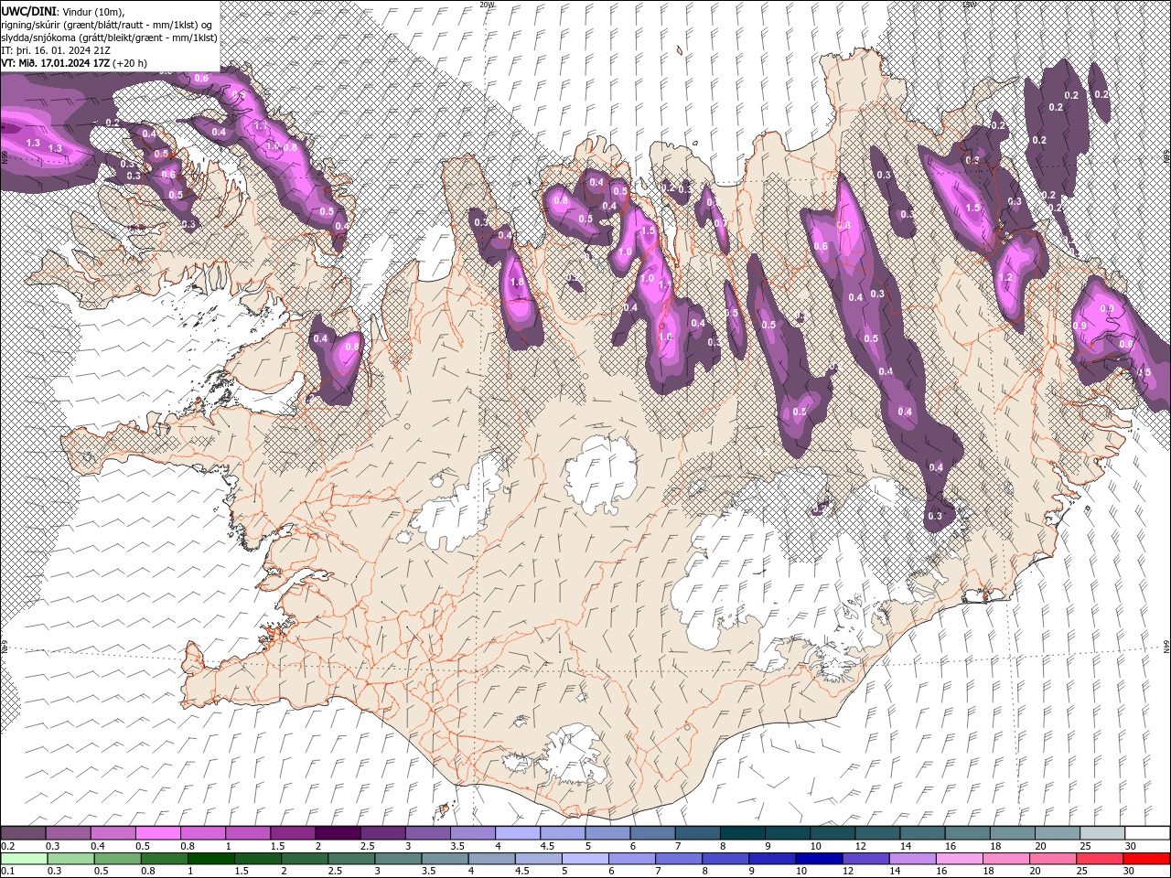Pick upper legend swatch starting at 1.5
The width and height of the screenshot is (1171, 878).
click(x=292, y=833)
